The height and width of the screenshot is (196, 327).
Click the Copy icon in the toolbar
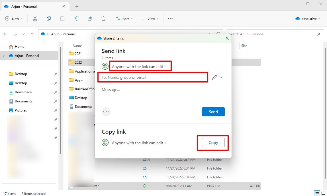tap(49, 18)
